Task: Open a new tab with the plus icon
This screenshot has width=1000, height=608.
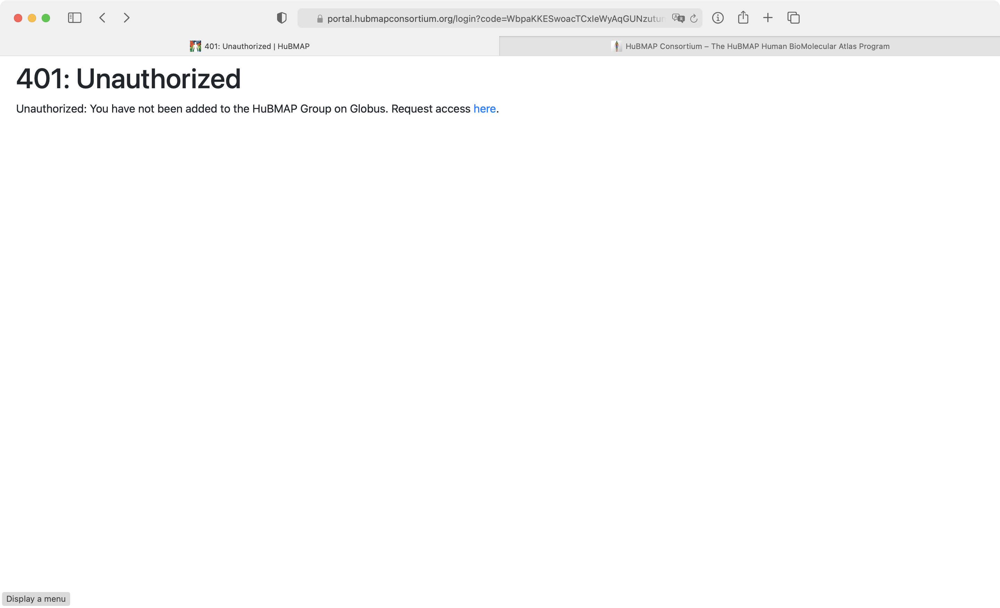Action: point(768,17)
